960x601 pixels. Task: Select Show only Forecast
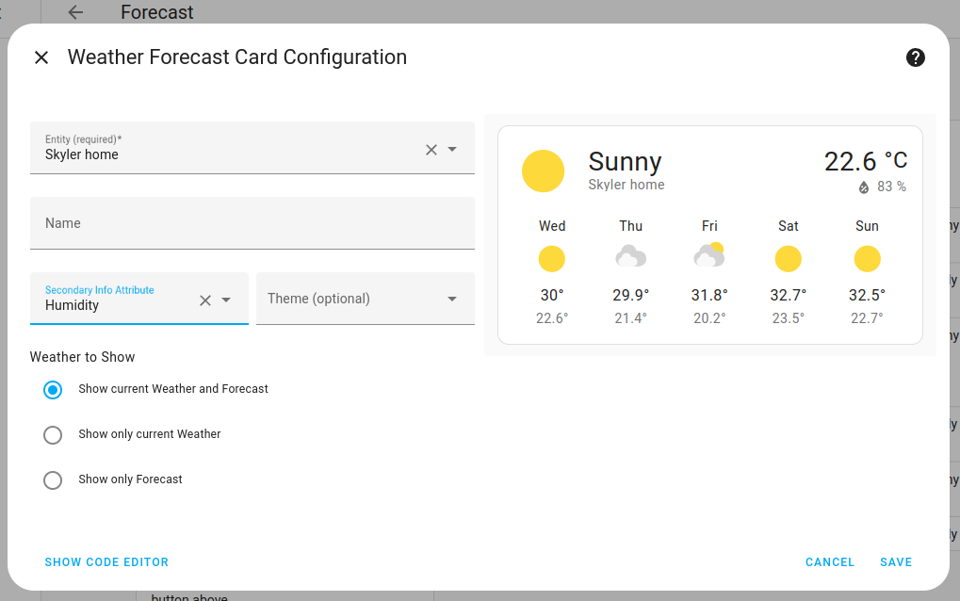pyautogui.click(x=53, y=479)
